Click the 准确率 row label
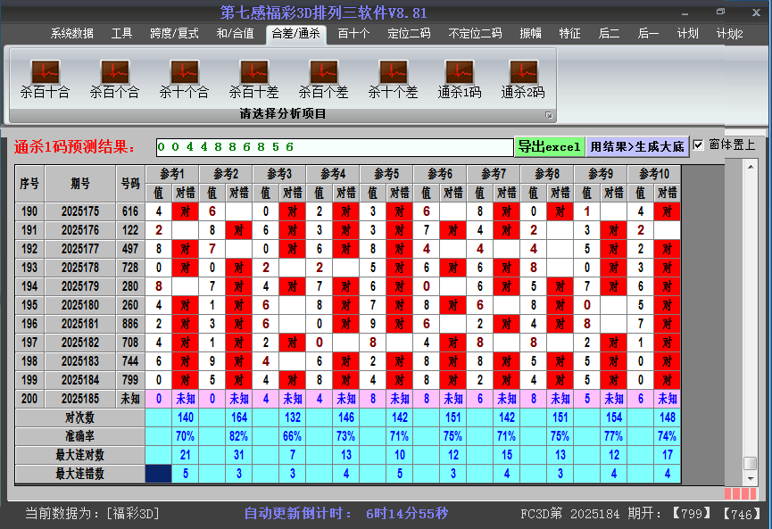 [79, 436]
